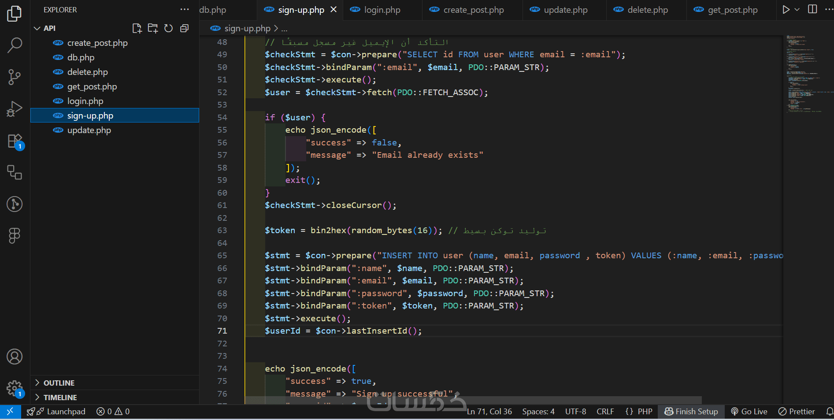Place cursor on the exit(); statement
Image resolution: width=834 pixels, height=420 pixels.
tap(303, 180)
